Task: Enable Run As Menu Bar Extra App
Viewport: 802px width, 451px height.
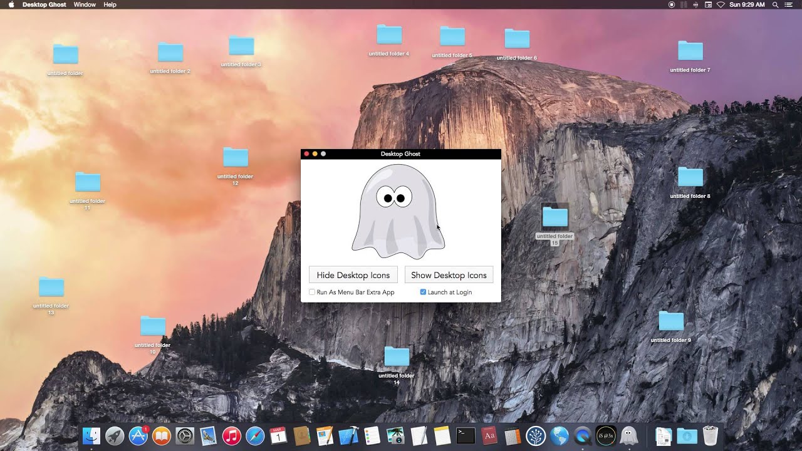Action: pyautogui.click(x=312, y=292)
